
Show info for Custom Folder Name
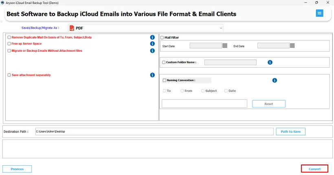[270, 62]
